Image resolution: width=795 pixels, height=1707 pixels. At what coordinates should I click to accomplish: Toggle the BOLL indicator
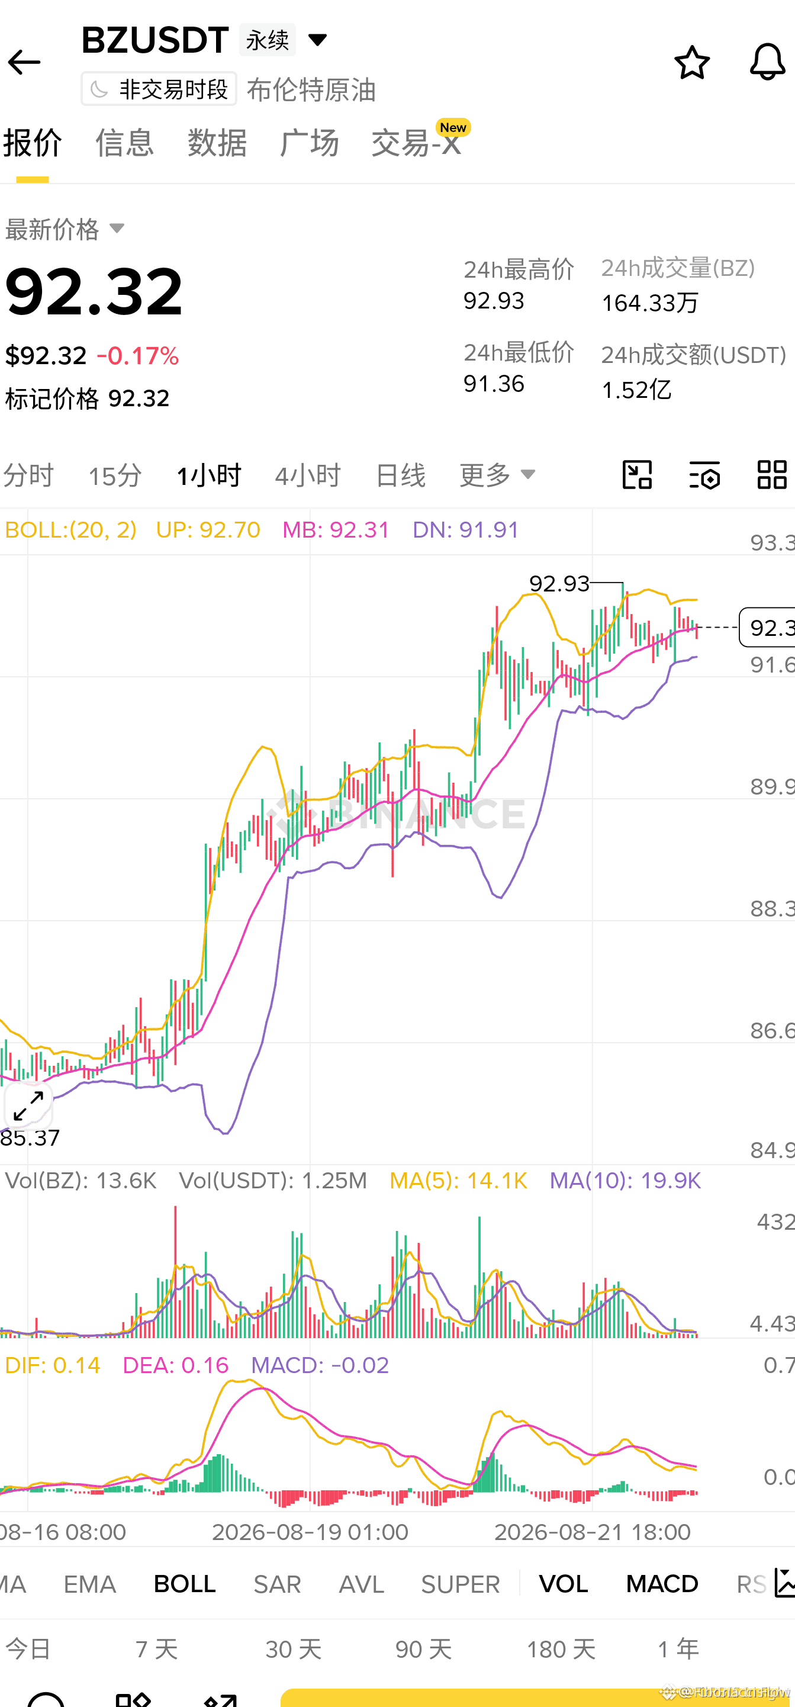click(x=185, y=1584)
